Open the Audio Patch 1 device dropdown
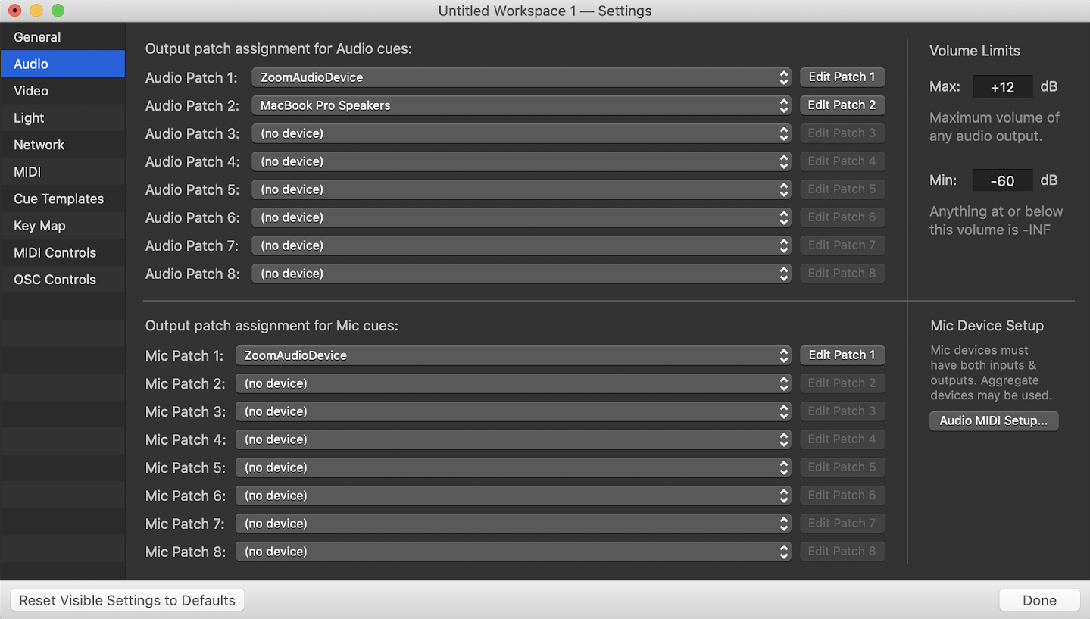Image resolution: width=1090 pixels, height=619 pixels. point(521,77)
